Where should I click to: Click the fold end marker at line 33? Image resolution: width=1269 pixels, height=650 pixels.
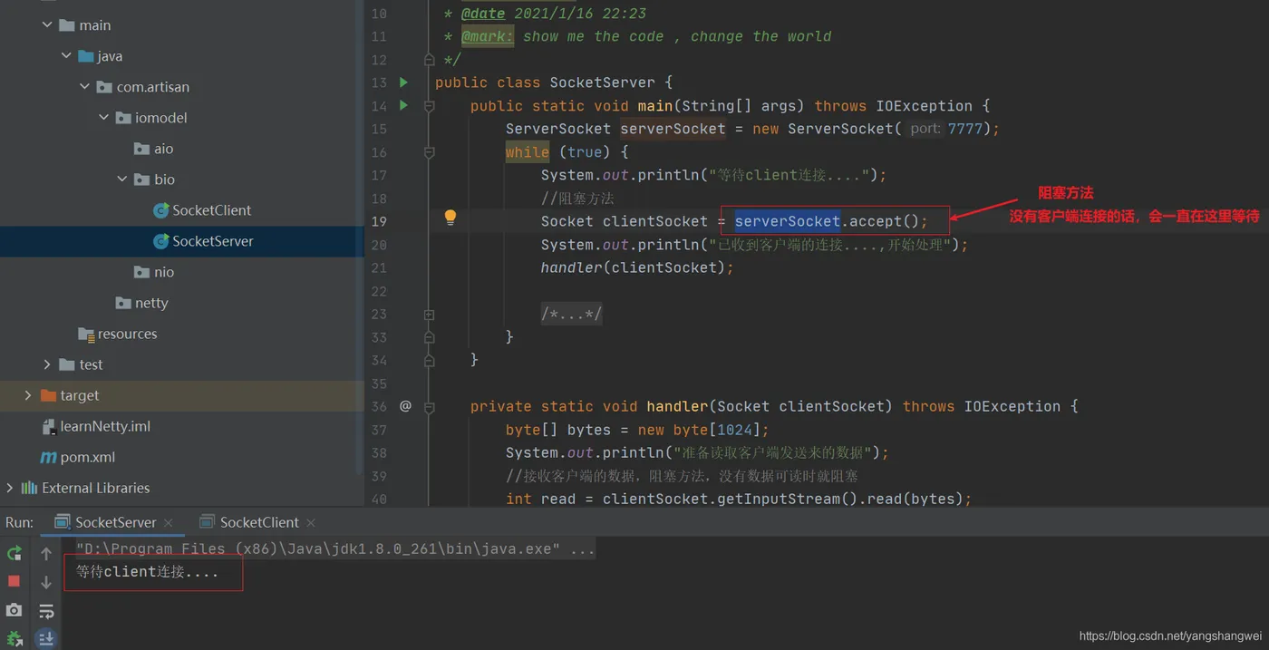(x=430, y=337)
